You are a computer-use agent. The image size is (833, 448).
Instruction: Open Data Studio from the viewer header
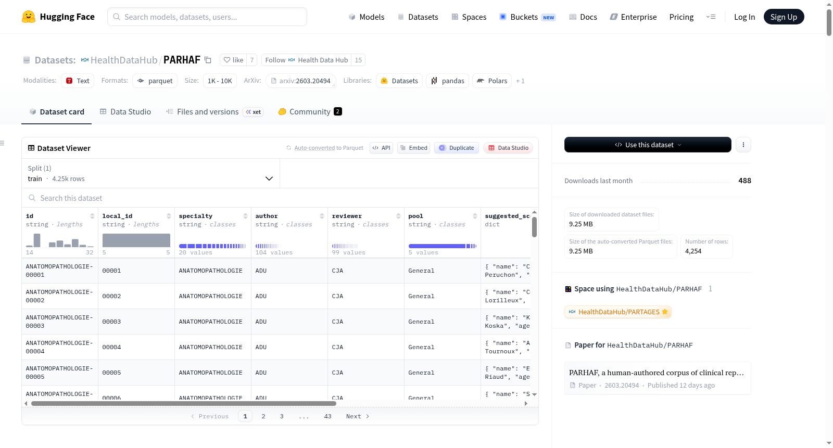(x=508, y=148)
